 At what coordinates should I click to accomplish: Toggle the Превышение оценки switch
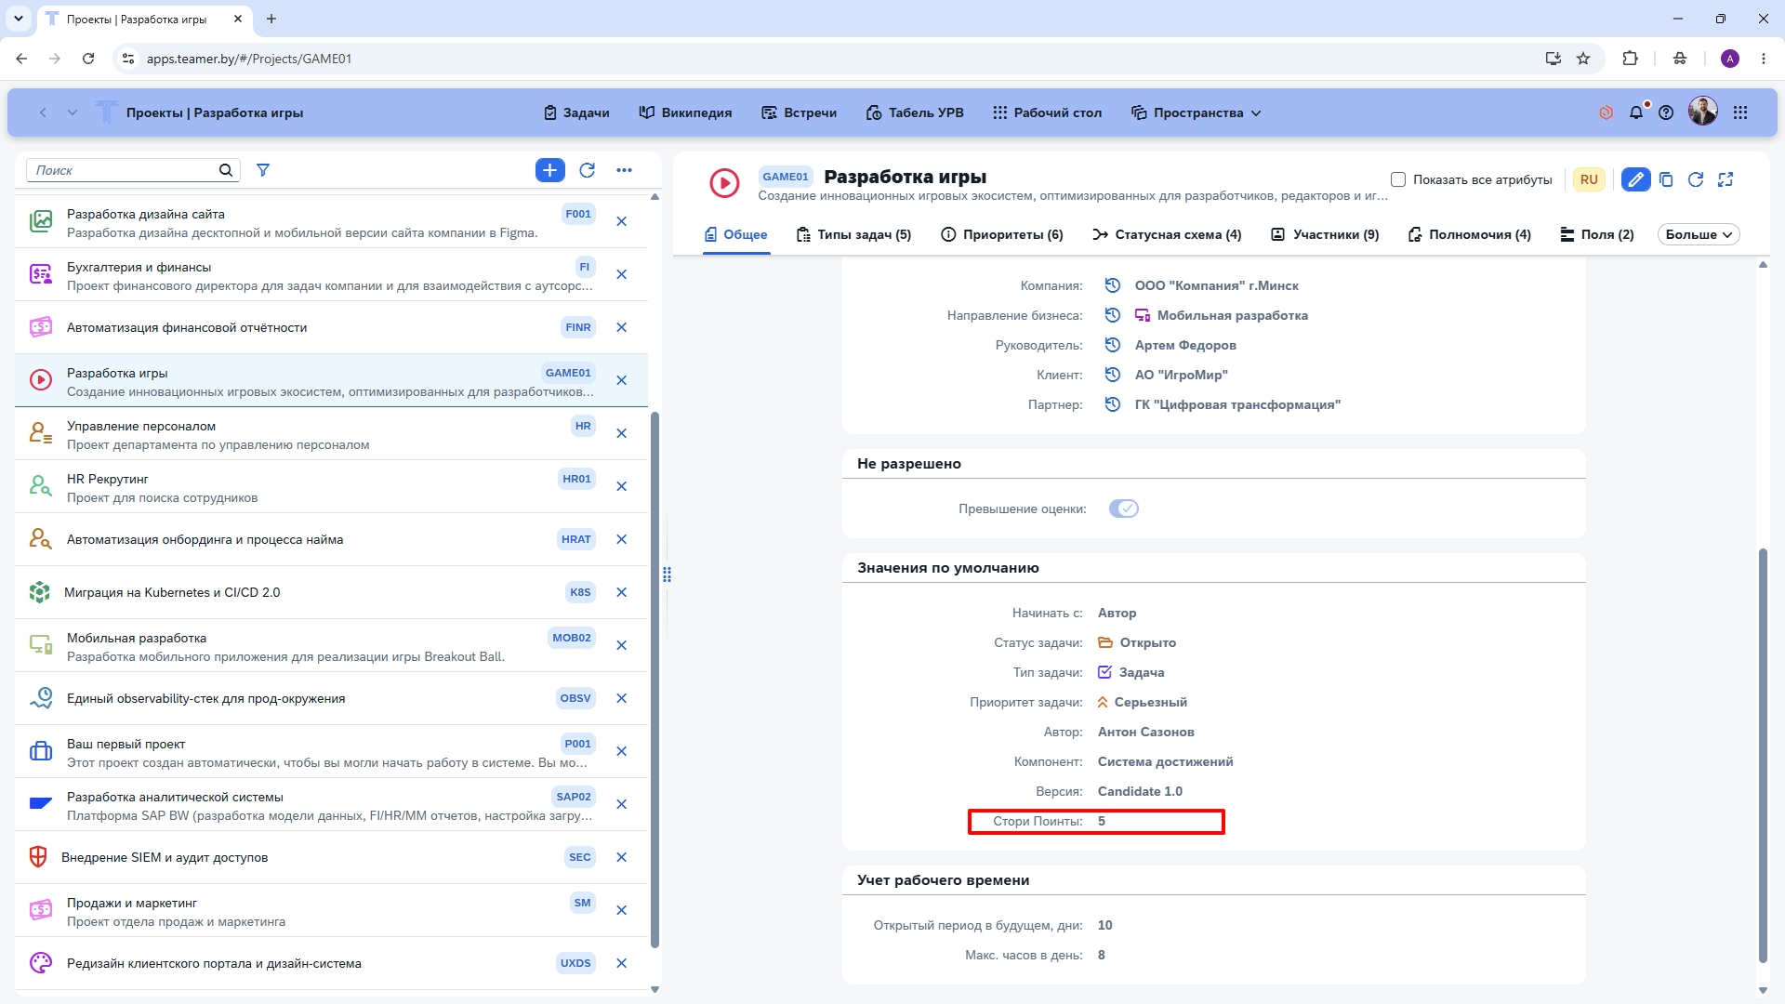point(1123,509)
